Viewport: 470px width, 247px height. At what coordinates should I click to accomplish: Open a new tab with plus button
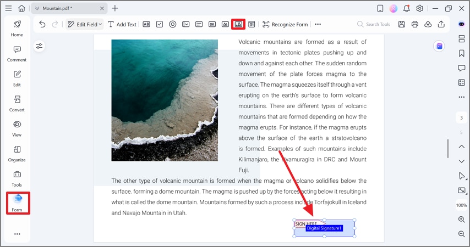coord(115,8)
